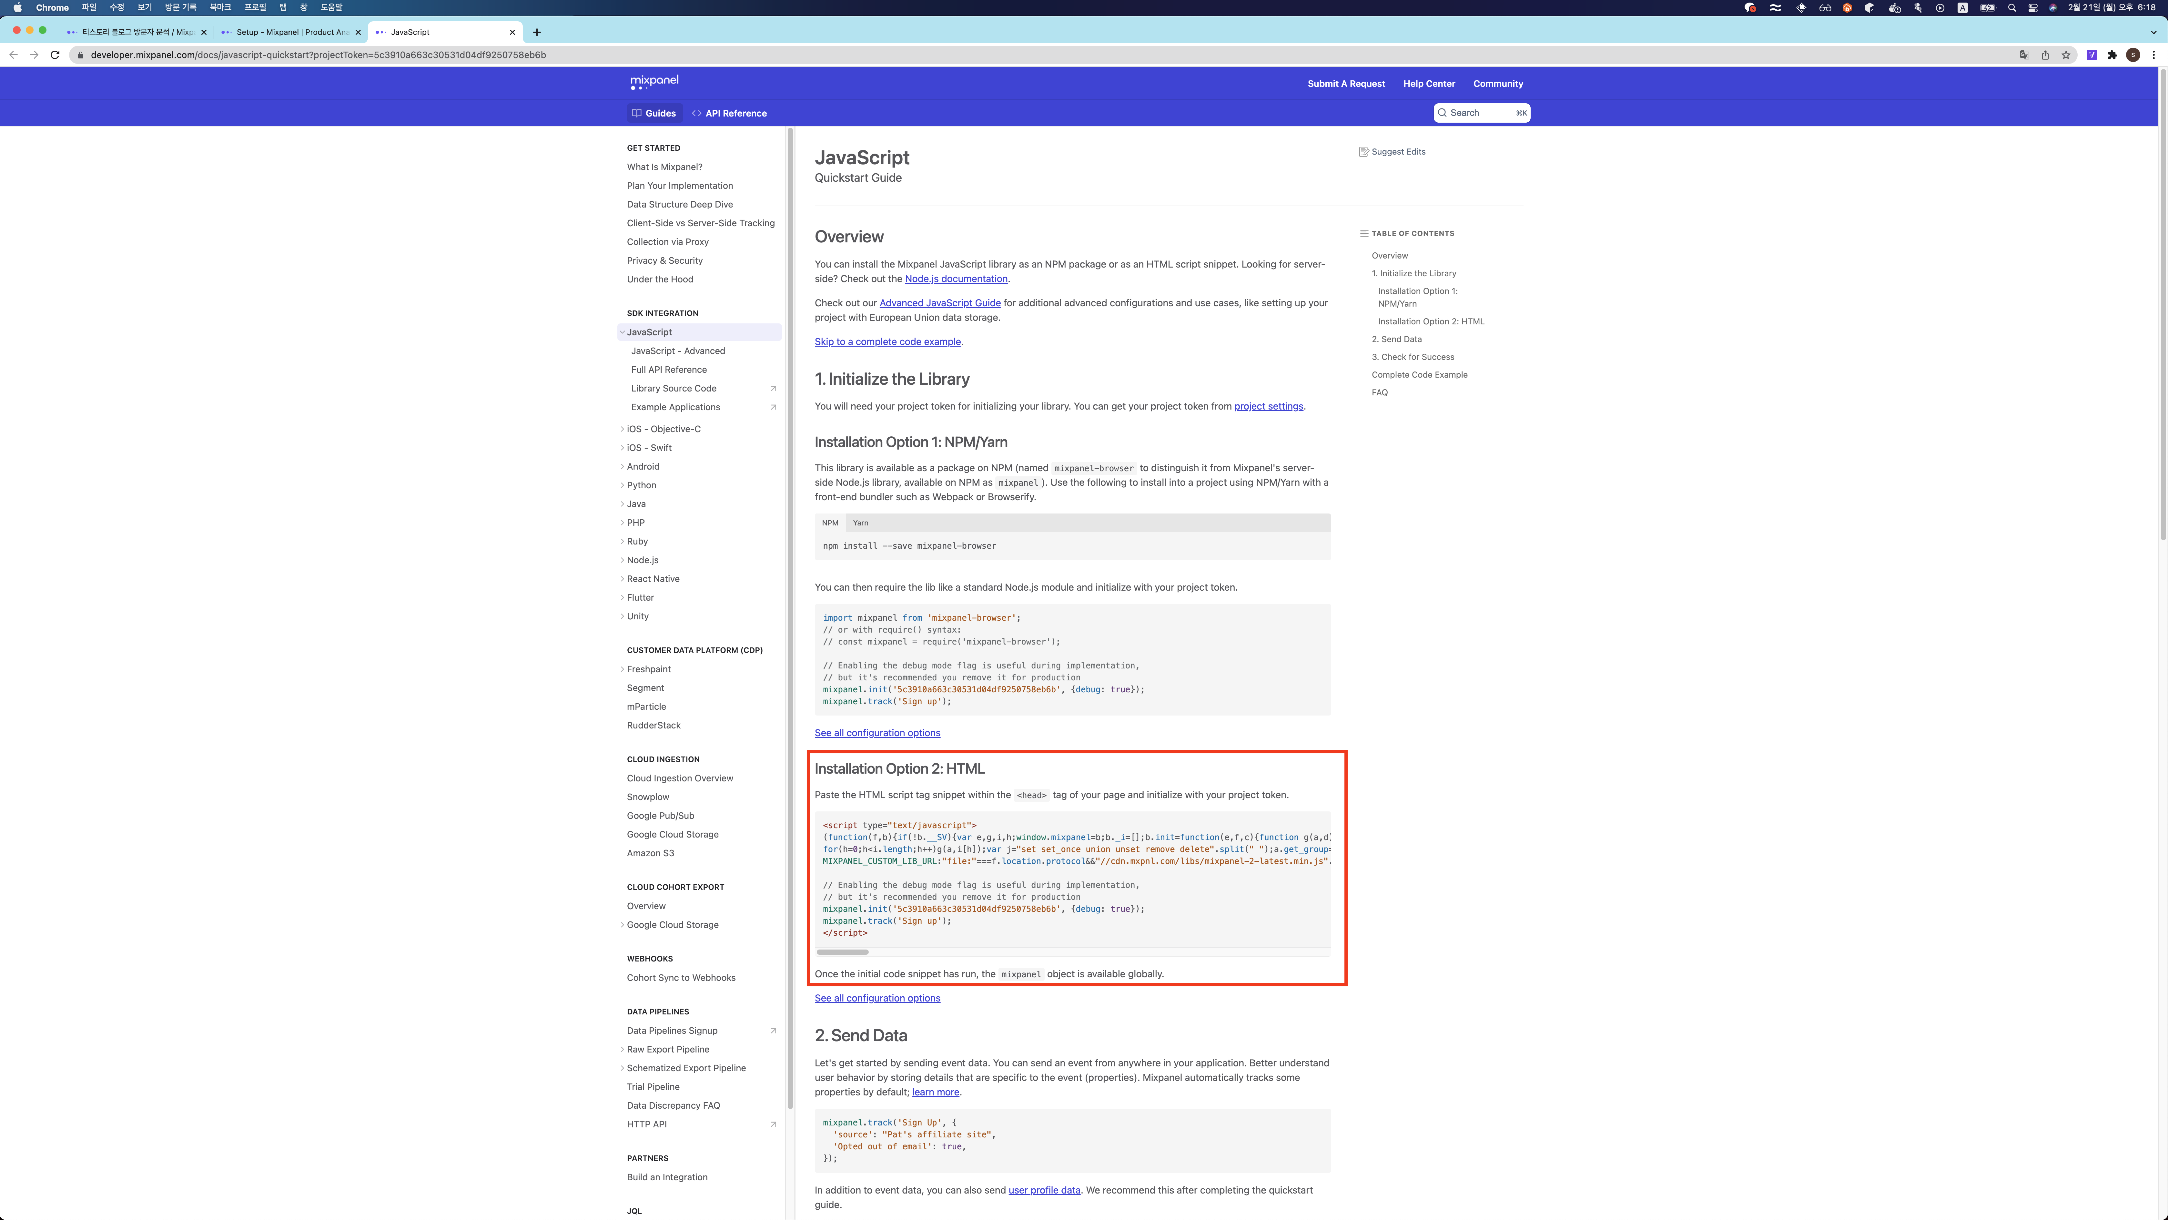Select the Yarn code tab

click(x=860, y=523)
